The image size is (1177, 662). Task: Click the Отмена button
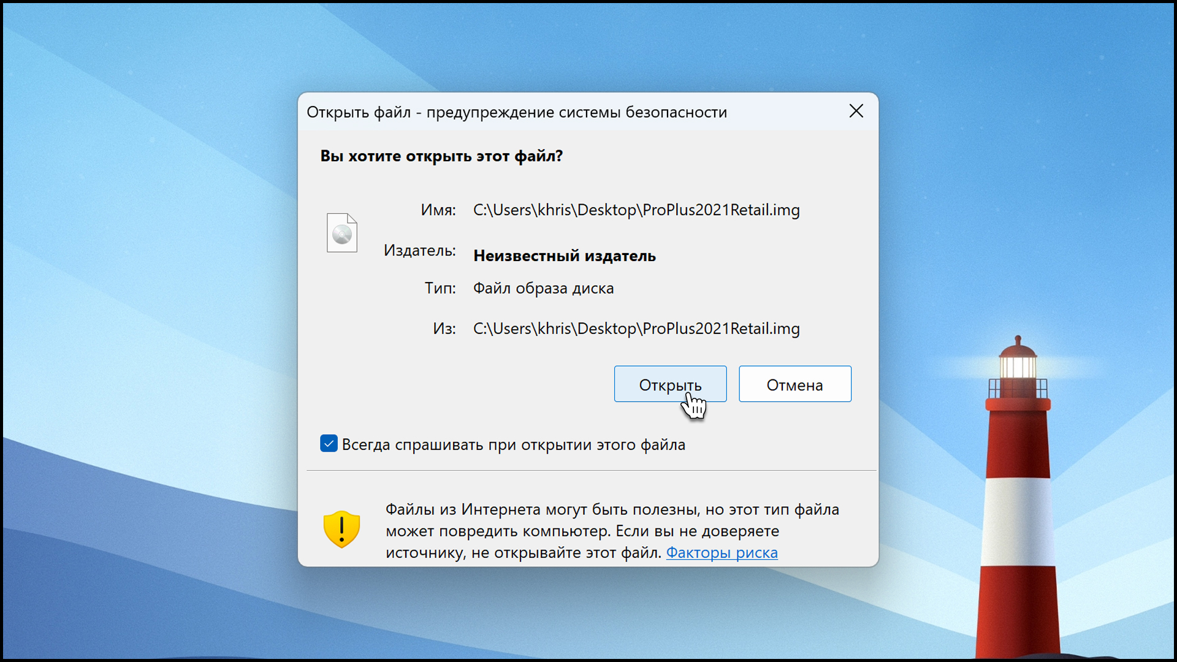click(x=794, y=384)
